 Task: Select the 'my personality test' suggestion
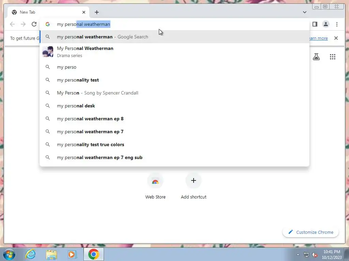(x=174, y=80)
